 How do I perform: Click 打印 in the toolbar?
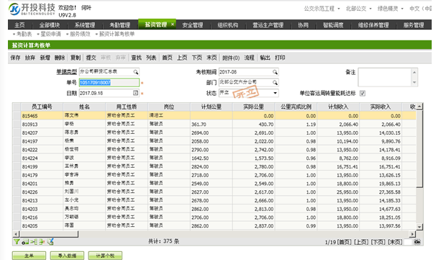coord(280,58)
